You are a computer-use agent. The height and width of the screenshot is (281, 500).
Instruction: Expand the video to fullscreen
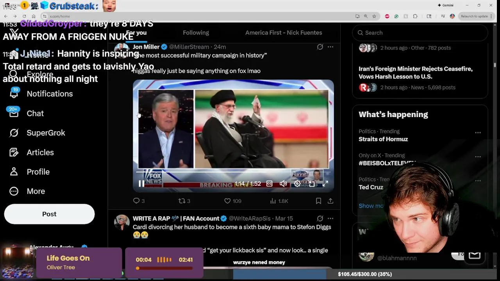325,184
